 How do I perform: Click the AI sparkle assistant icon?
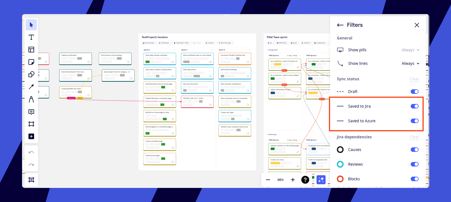(x=321, y=180)
